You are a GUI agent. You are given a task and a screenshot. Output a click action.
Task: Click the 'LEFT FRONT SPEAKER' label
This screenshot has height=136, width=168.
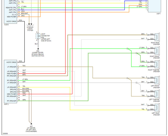(x=155, y=87)
